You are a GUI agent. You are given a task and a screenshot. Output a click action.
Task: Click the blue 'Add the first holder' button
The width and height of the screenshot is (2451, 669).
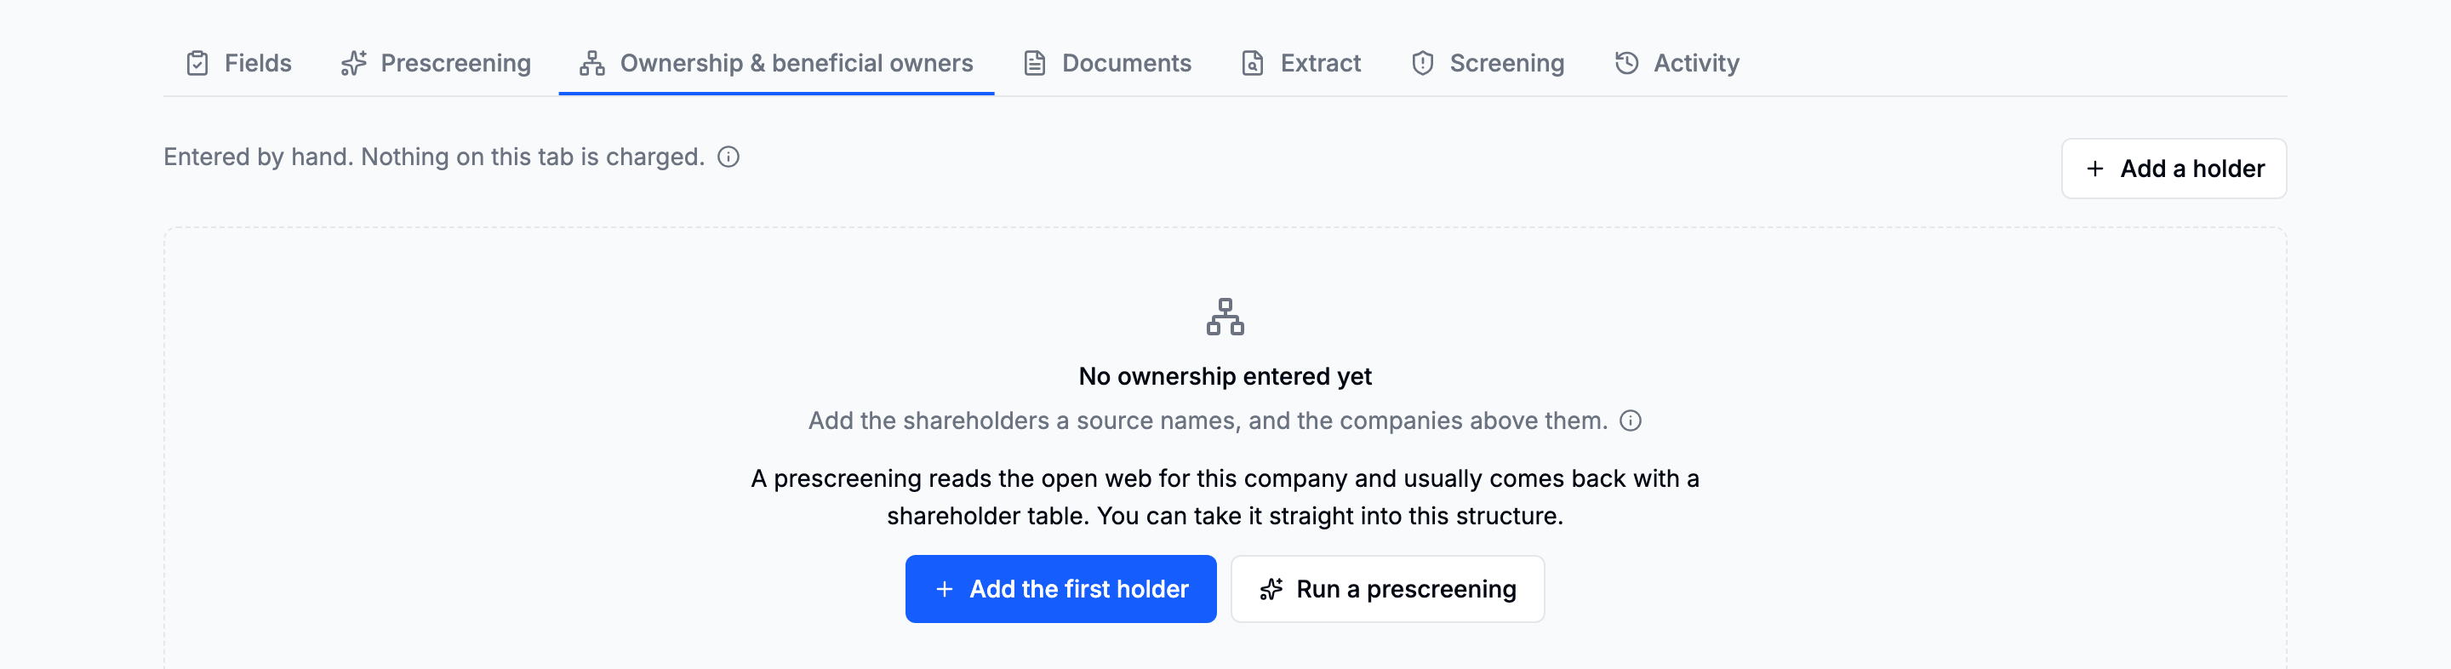1060,589
